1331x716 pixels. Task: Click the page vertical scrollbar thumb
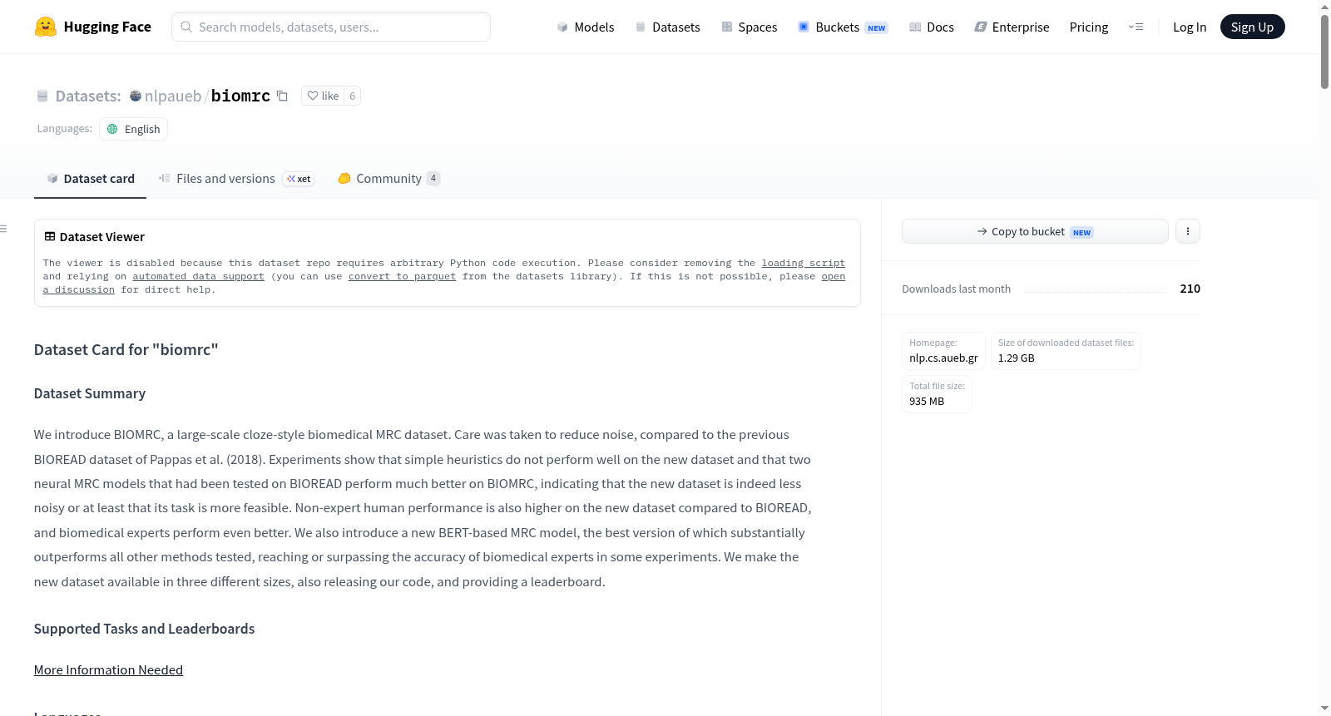pyautogui.click(x=1324, y=50)
